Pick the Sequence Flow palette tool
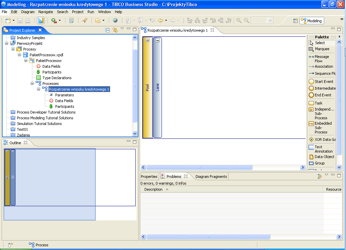This screenshot has width=346, height=250. pyautogui.click(x=322, y=73)
